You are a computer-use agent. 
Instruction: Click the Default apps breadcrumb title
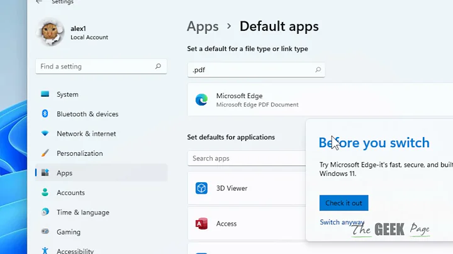[279, 26]
